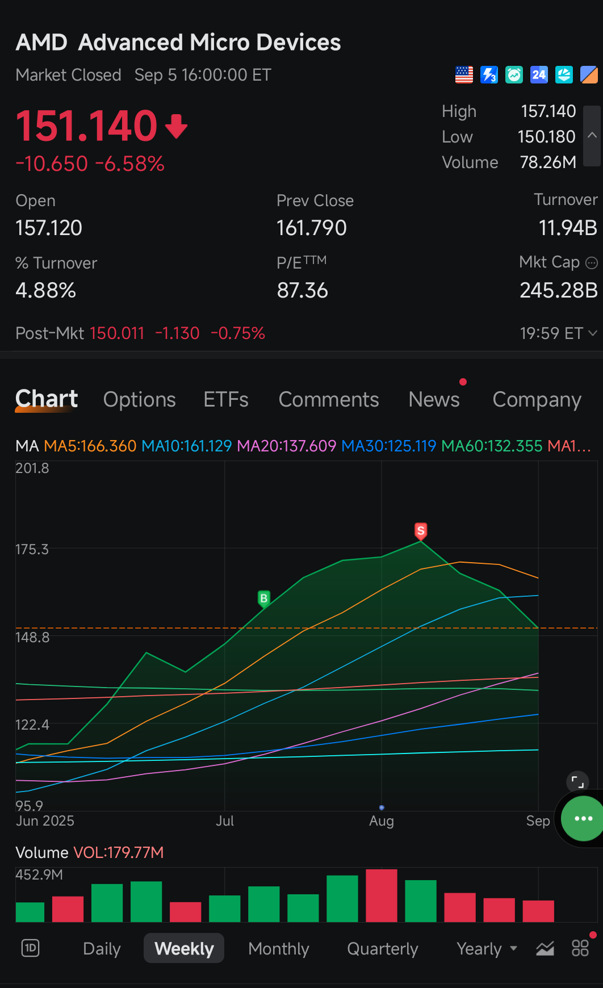Screen dimensions: 603x988
Task: Tap the Open value 157.120
Action: pyautogui.click(x=49, y=228)
